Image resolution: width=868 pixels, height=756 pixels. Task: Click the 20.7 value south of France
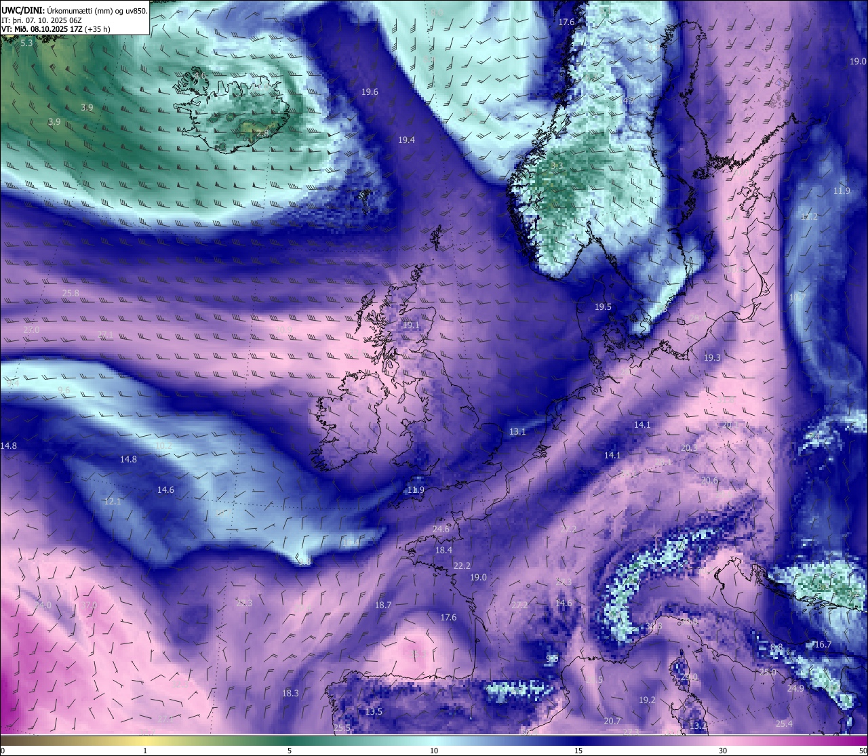point(612,721)
